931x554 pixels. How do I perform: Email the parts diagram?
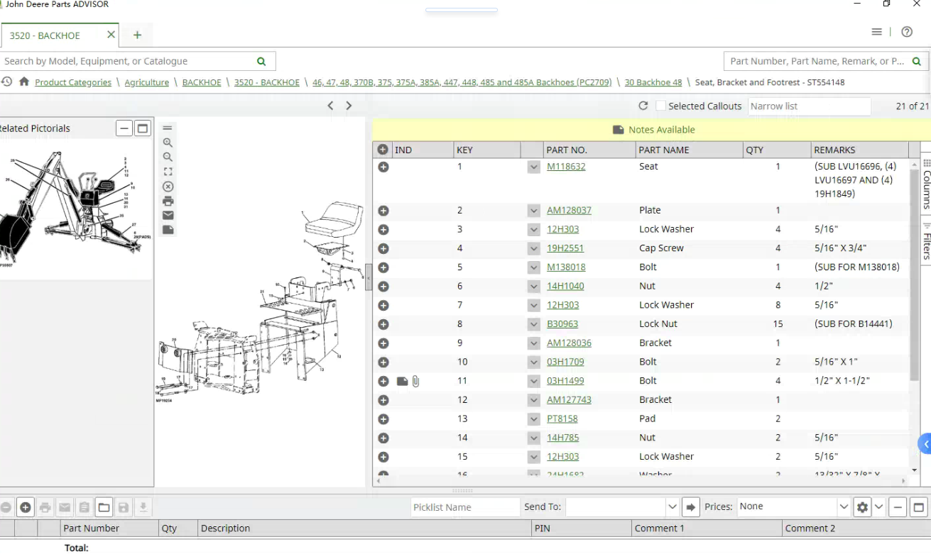[x=168, y=216]
